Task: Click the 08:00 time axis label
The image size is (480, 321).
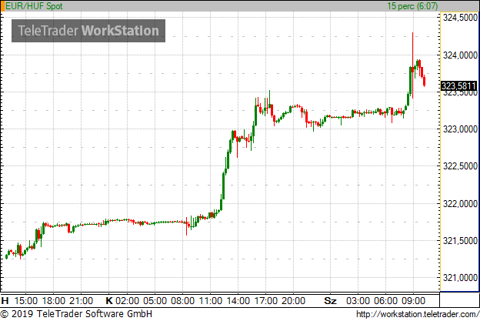Action: [183, 300]
